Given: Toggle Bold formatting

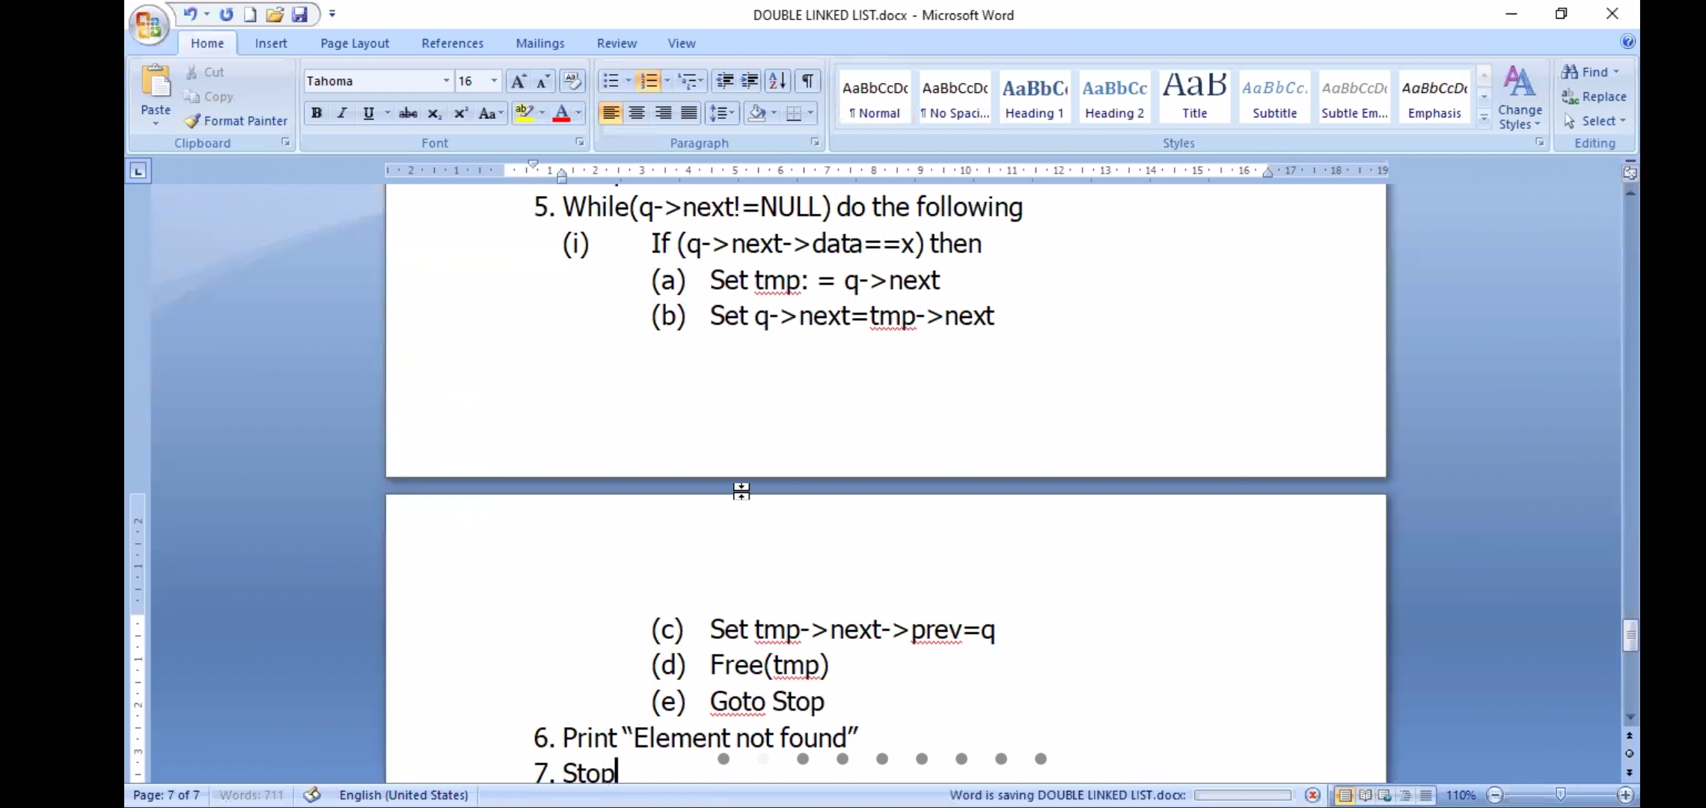Looking at the screenshot, I should (x=317, y=113).
